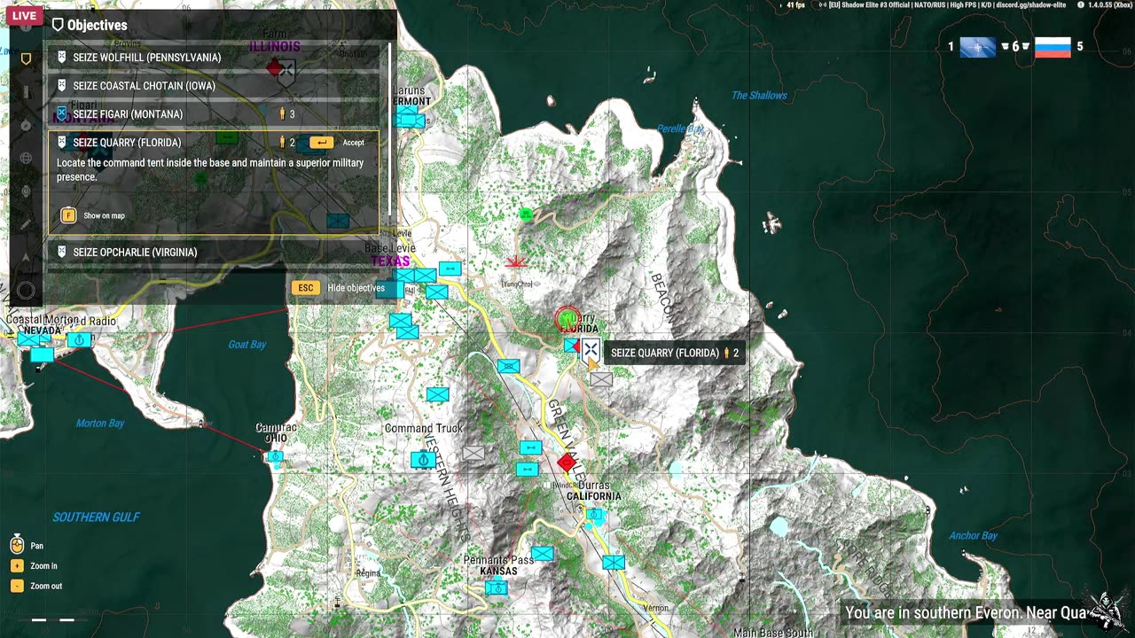Expand Seize Coastal Chotain (Iowa) objective

(214, 86)
